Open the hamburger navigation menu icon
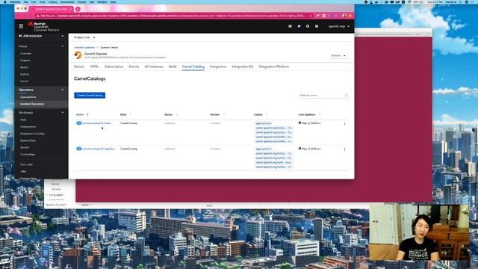 (21, 26)
